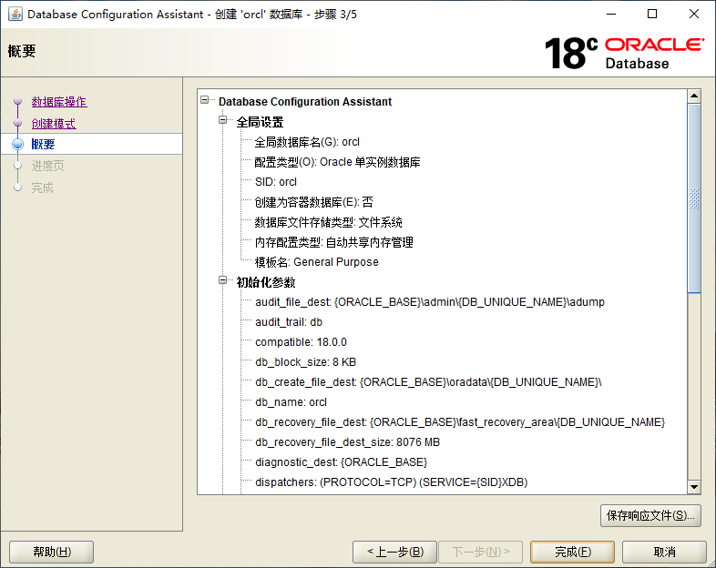Click the 完成(F) finish button

coord(573,552)
